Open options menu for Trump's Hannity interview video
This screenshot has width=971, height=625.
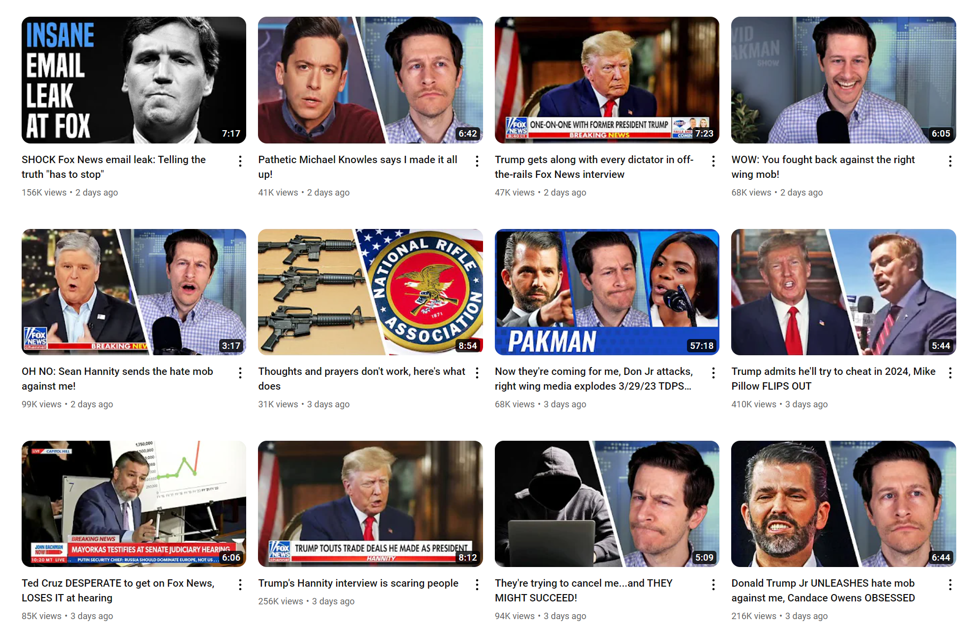click(477, 585)
